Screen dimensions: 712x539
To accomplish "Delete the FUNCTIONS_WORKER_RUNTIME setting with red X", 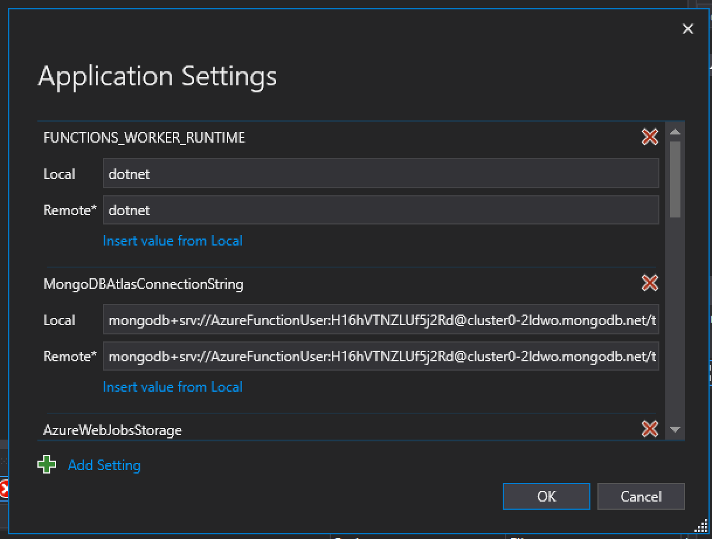I will [649, 137].
